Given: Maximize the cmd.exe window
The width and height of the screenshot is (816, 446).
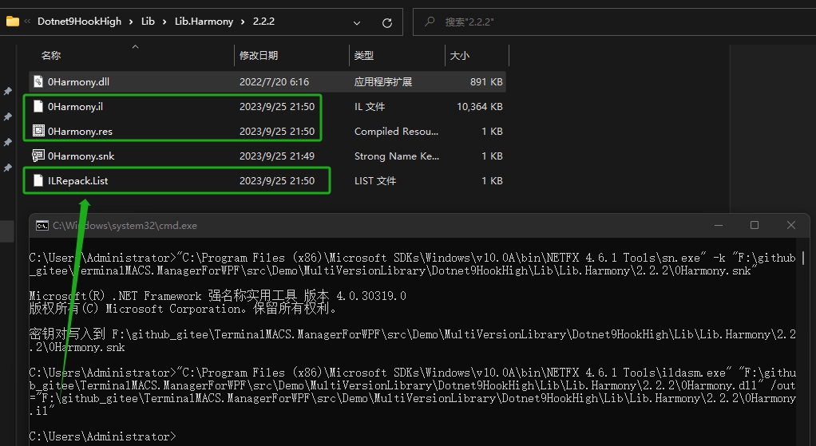Looking at the screenshot, I should (755, 225).
